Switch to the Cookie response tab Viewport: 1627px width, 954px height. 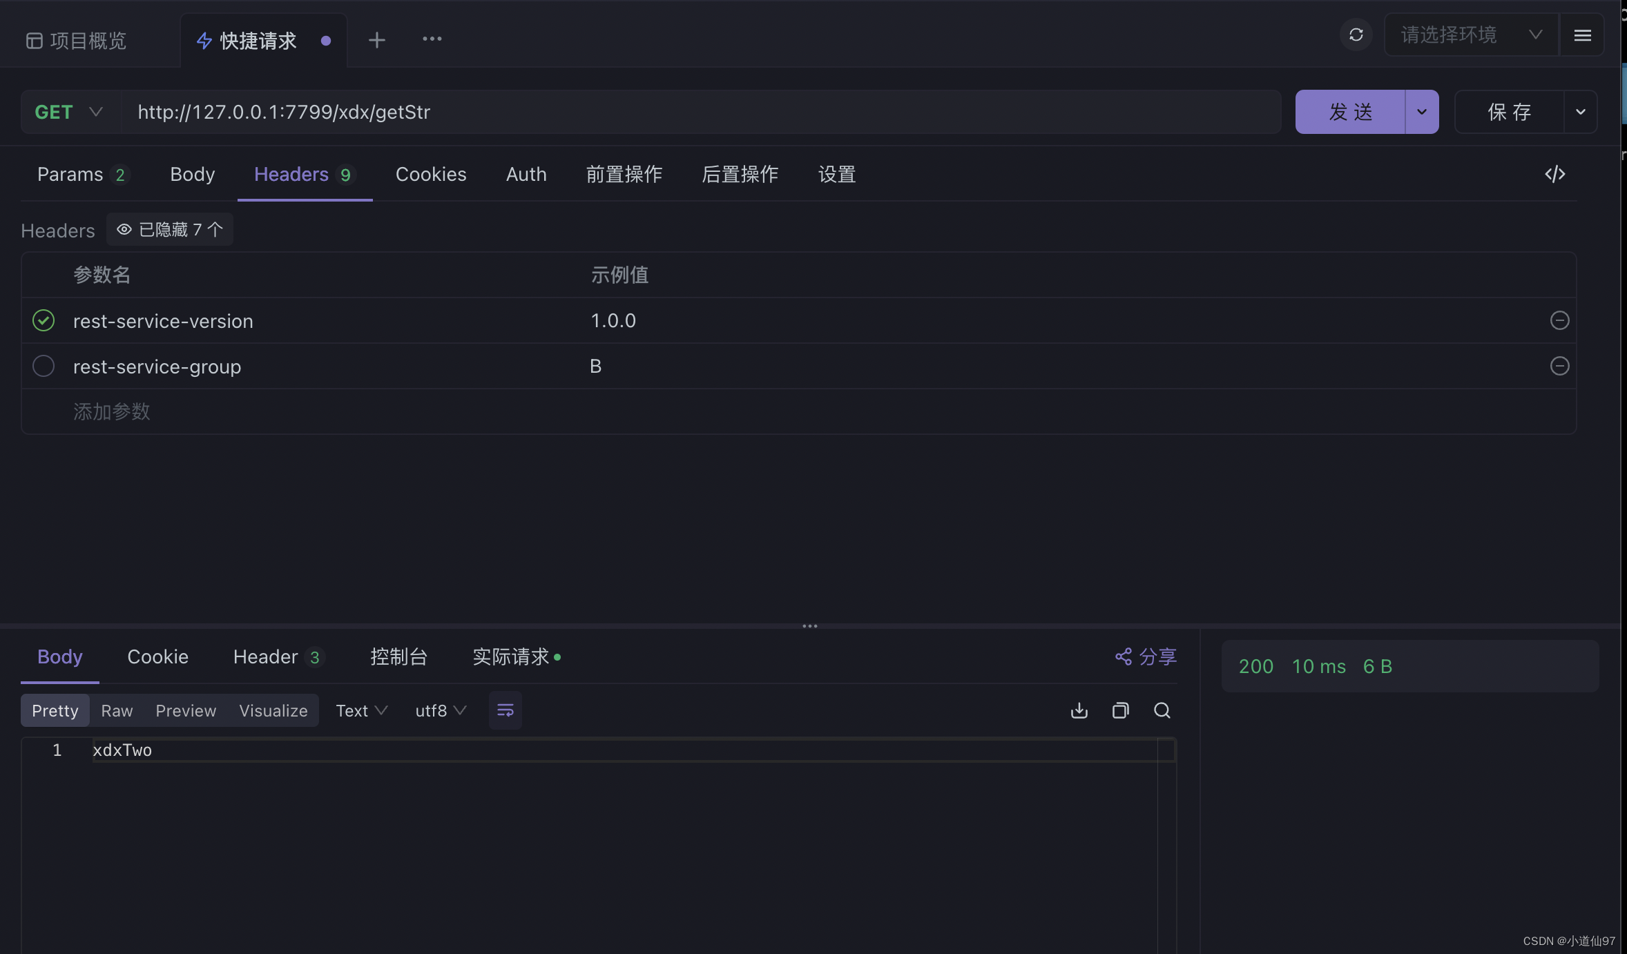(x=157, y=655)
